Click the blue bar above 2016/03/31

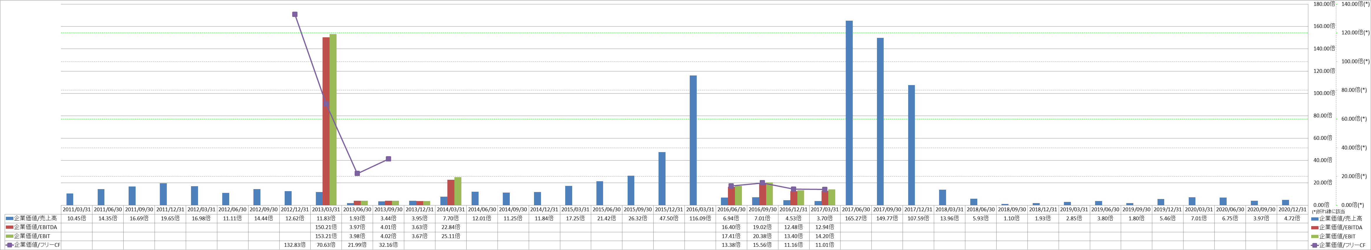click(x=694, y=140)
